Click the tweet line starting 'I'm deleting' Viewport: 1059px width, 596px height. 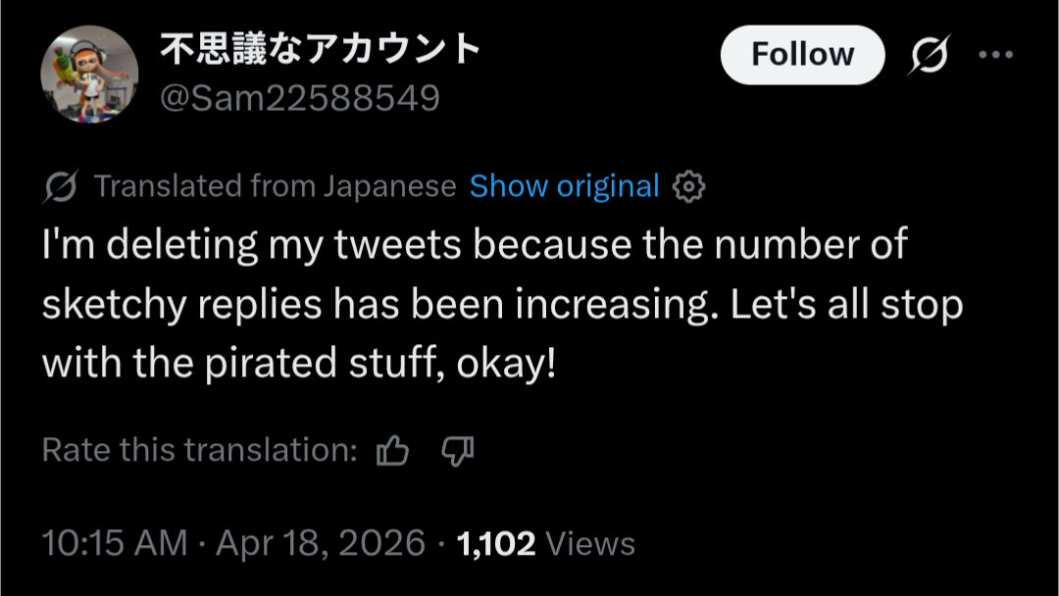pos(475,245)
